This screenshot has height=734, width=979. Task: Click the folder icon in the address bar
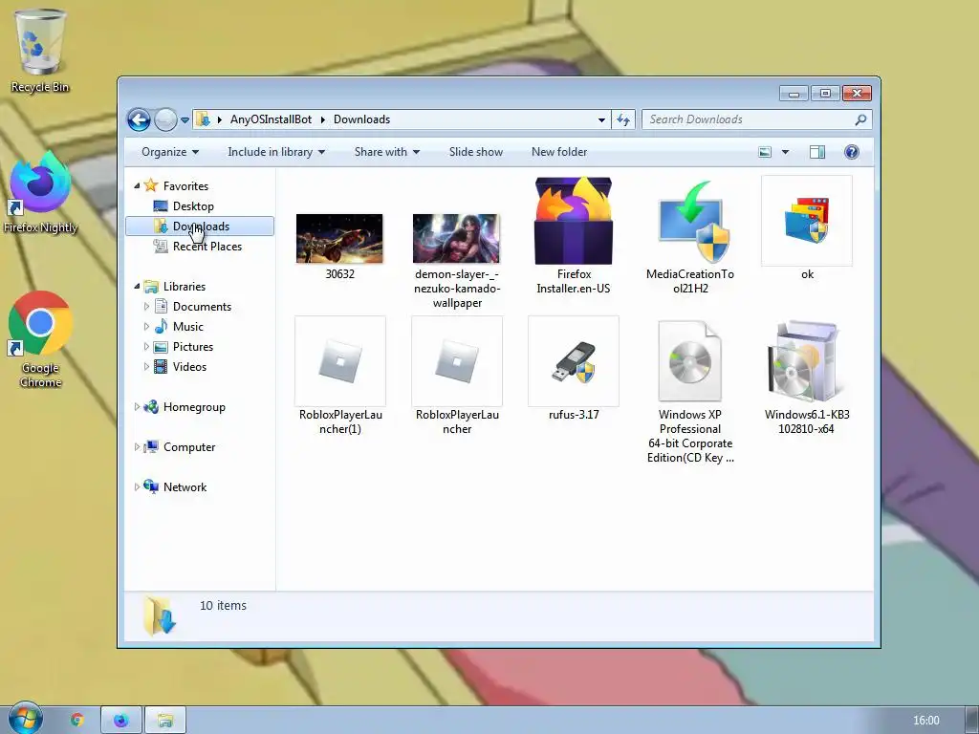click(203, 119)
